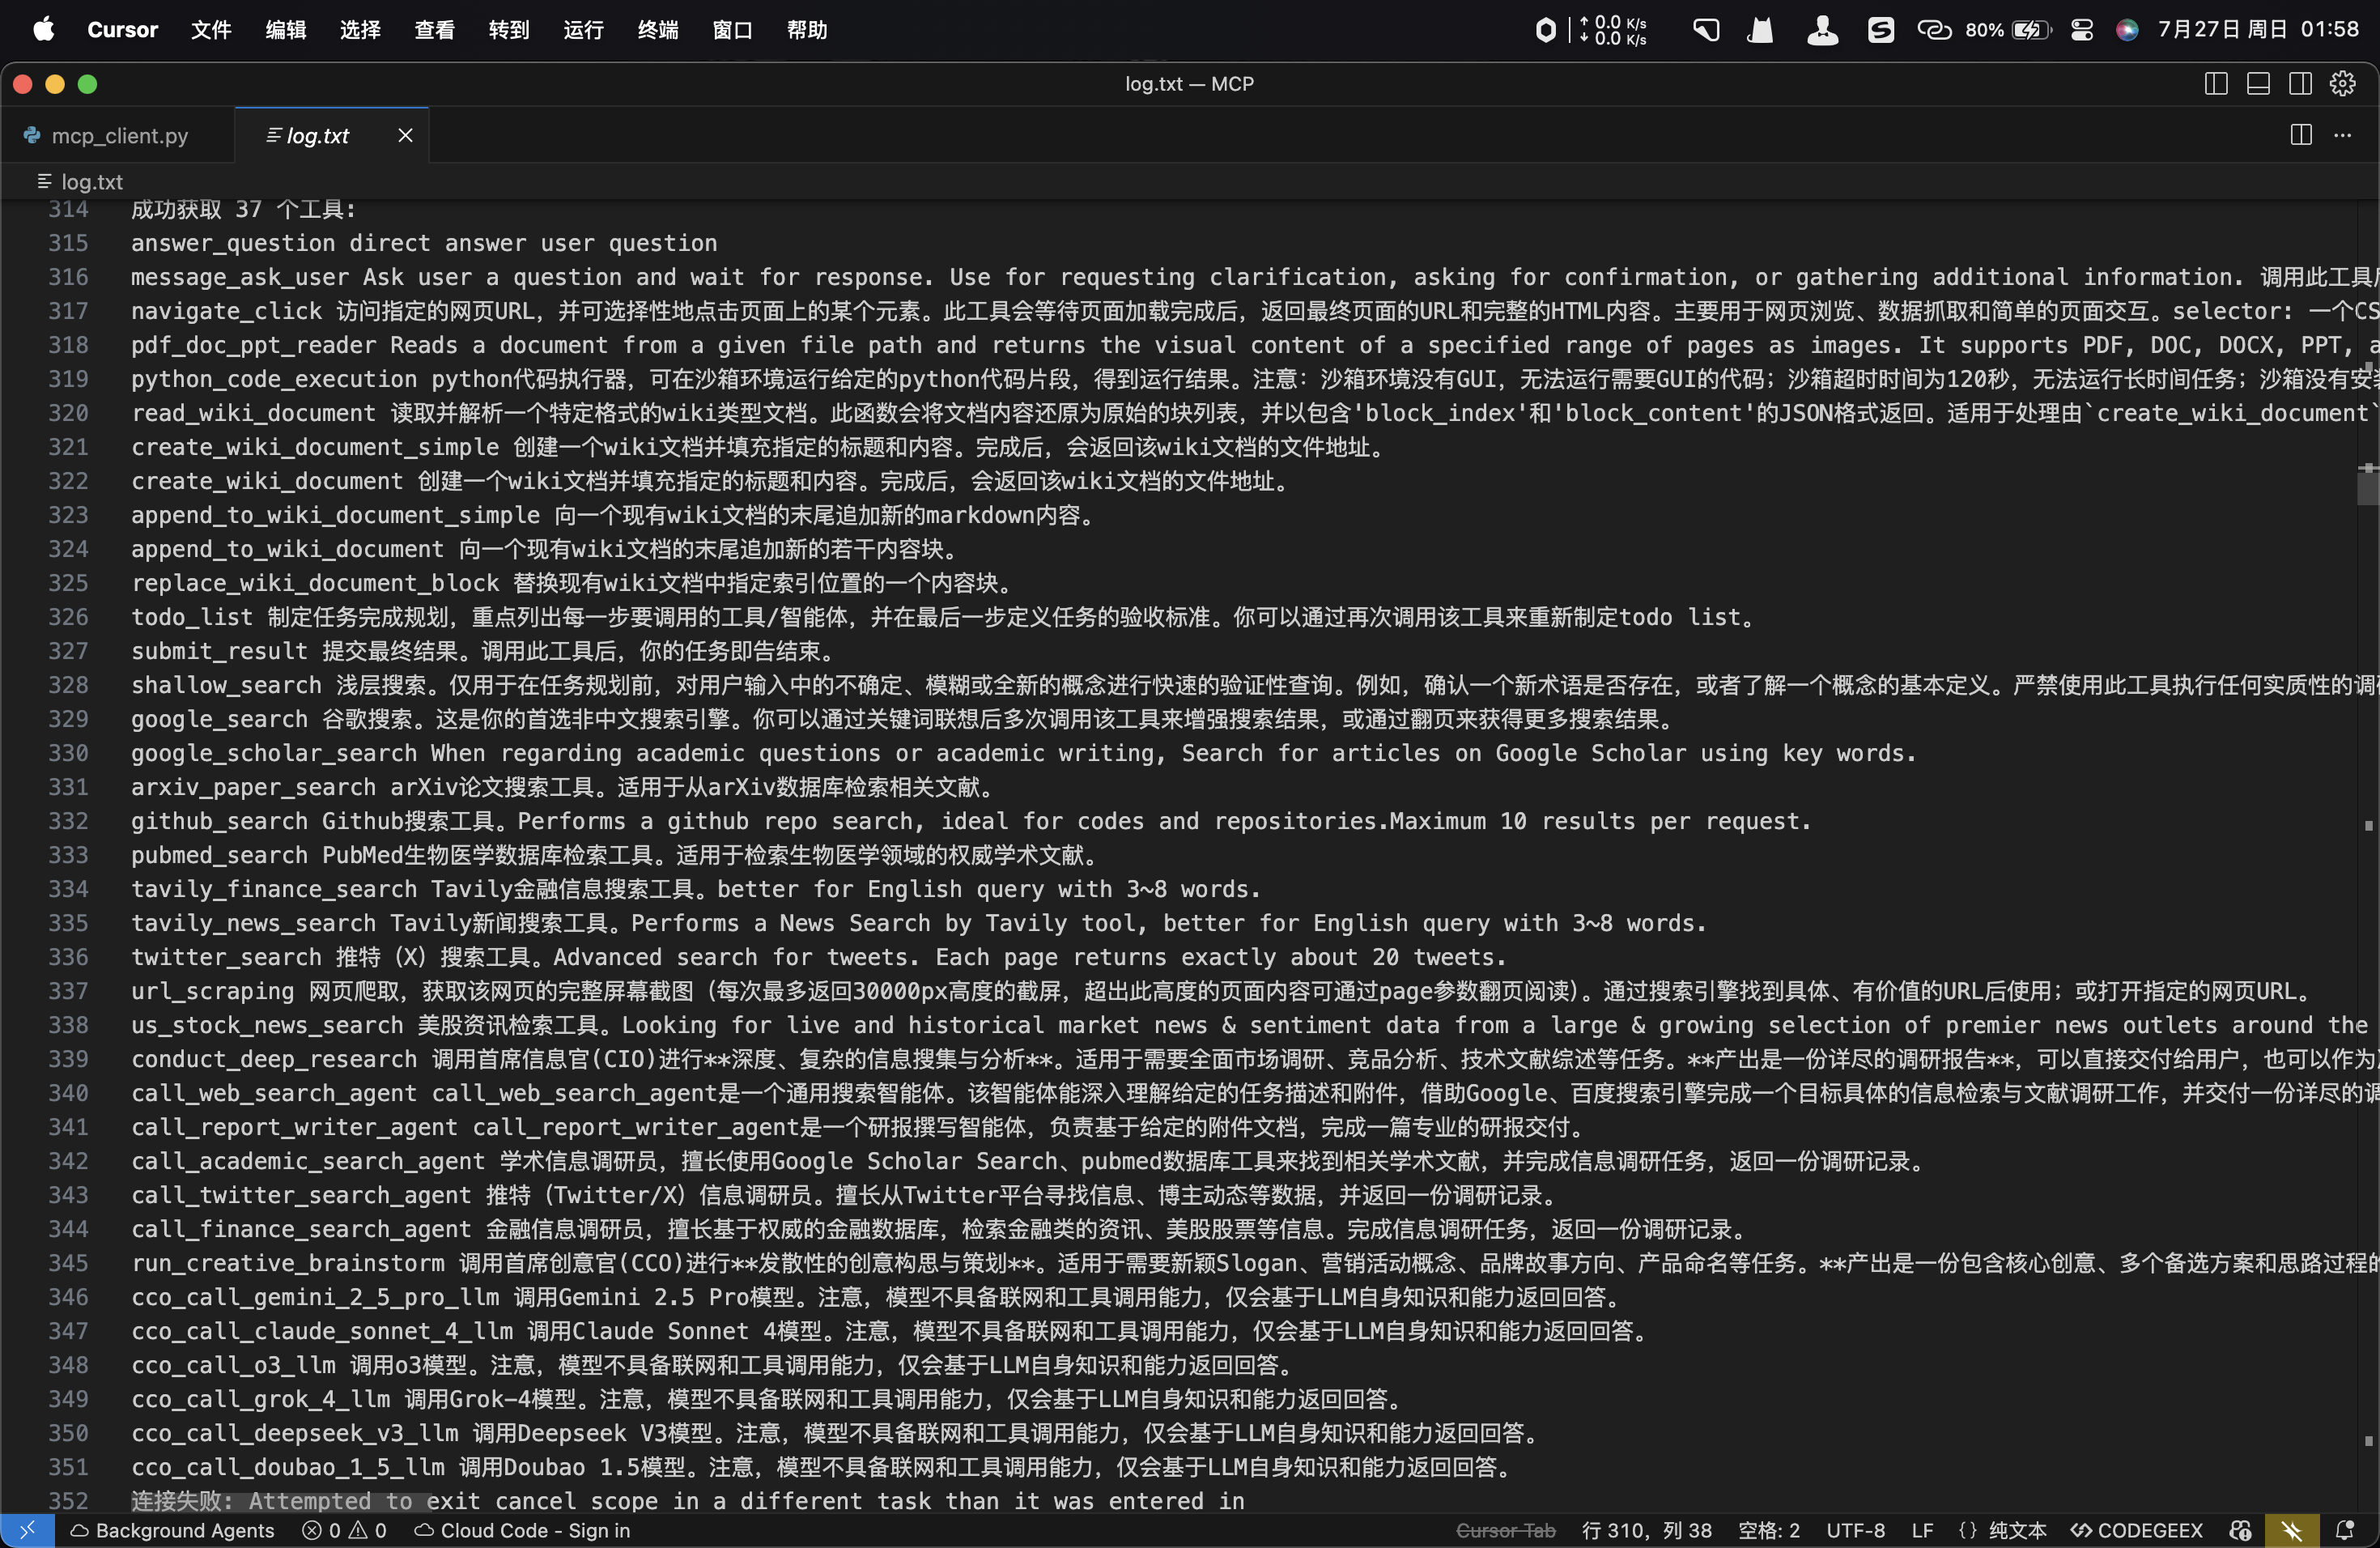This screenshot has width=2380, height=1548.
Task: Open the 运行 menu
Action: pyautogui.click(x=583, y=30)
